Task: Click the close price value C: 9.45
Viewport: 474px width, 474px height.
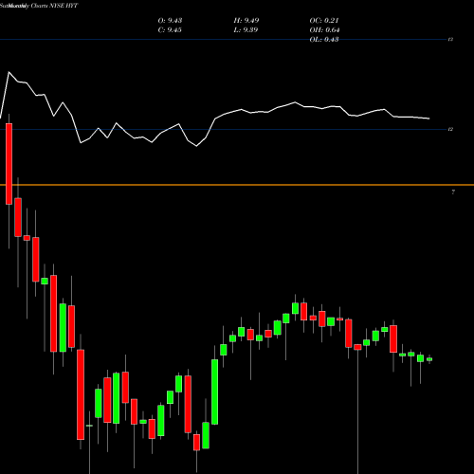Action: 170,30
